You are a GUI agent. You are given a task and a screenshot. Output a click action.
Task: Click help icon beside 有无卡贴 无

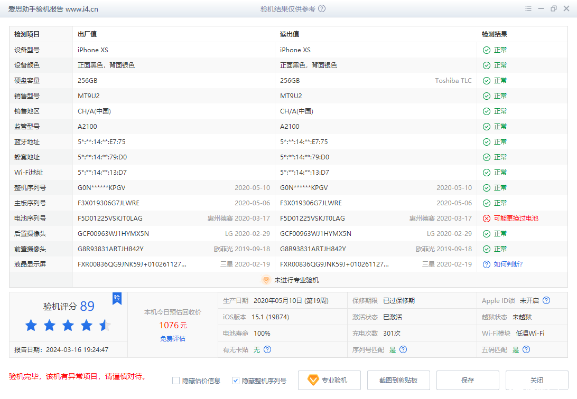(267, 349)
